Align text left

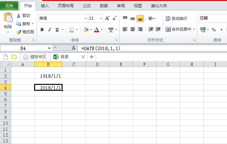click(125, 29)
